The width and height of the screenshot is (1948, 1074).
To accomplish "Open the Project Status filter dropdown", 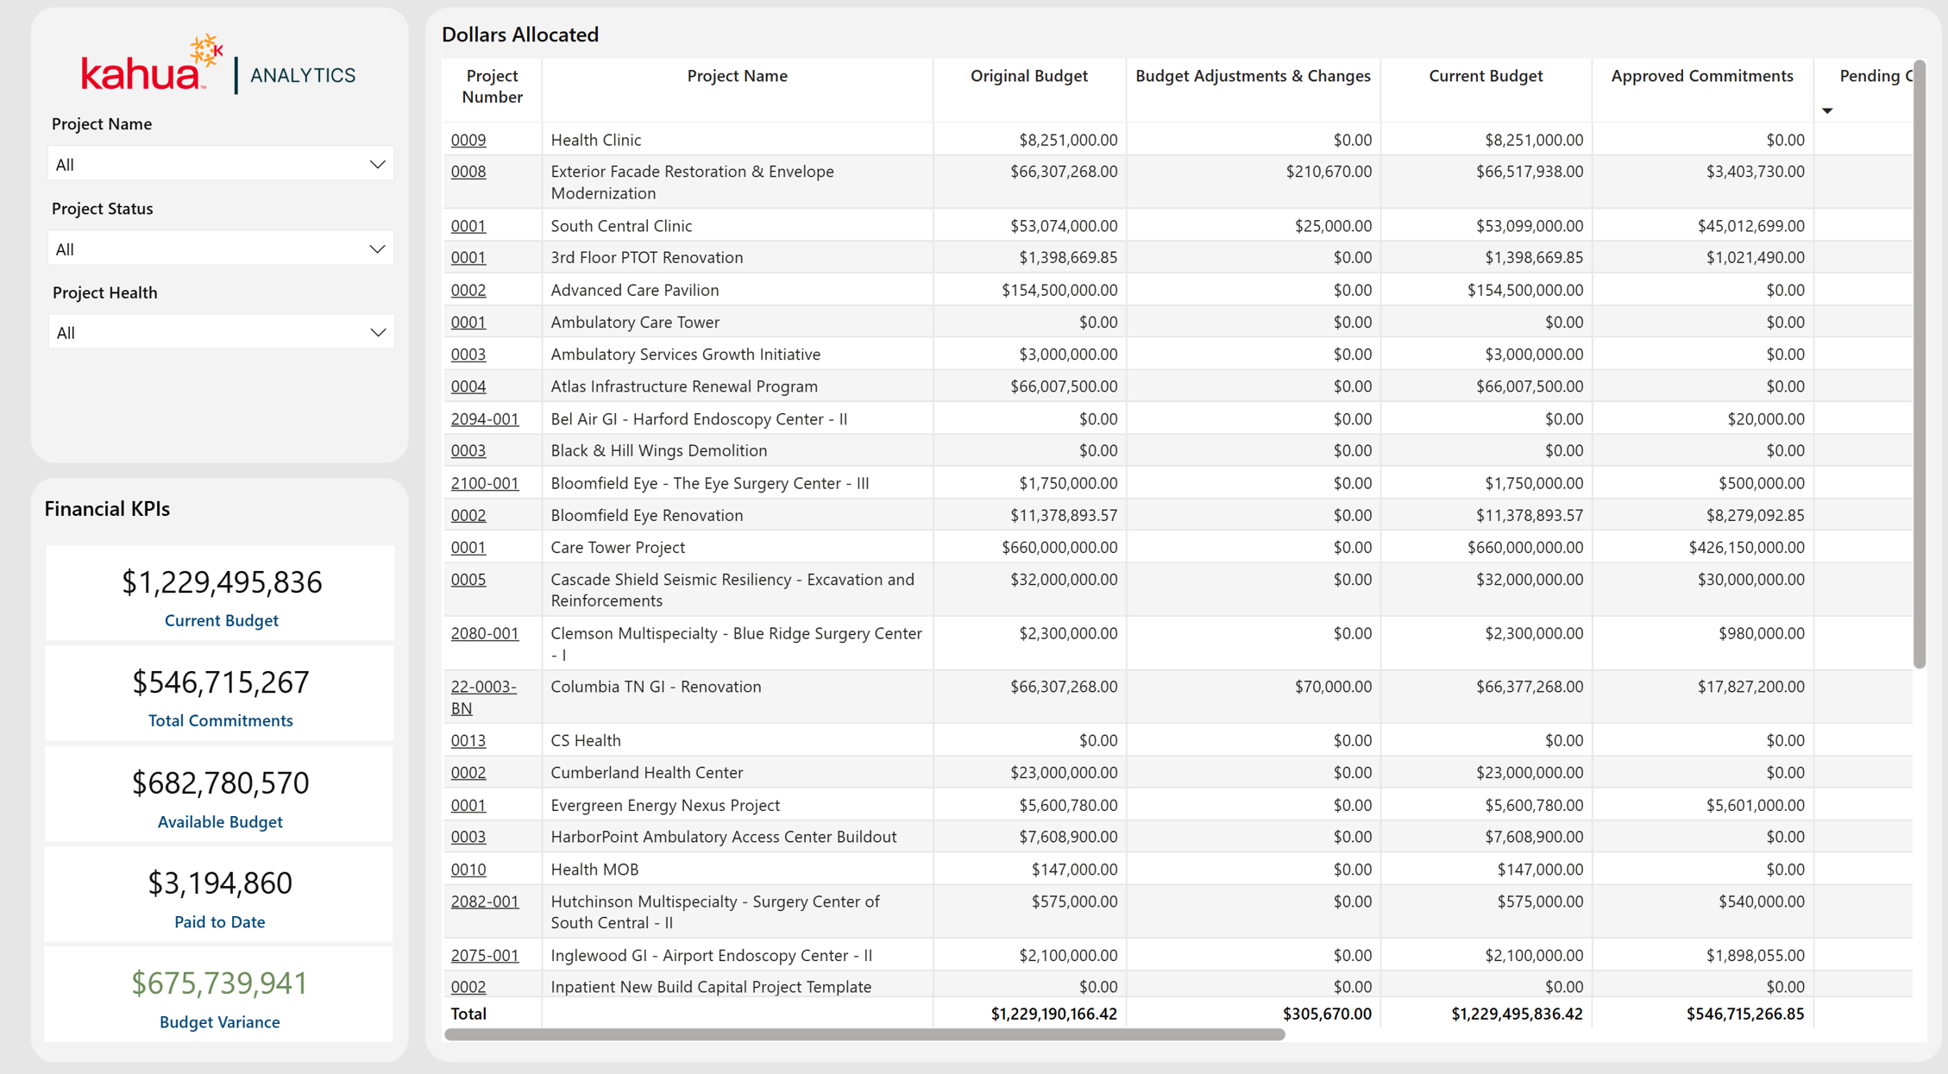I will click(x=221, y=248).
